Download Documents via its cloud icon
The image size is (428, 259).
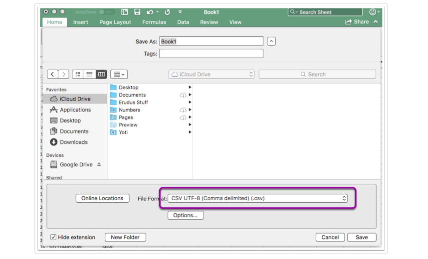183,95
